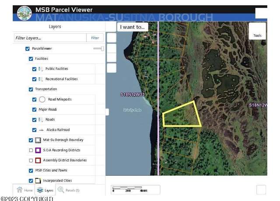
Task: Click the Incorporated Cities square symbol
Action: point(38,180)
